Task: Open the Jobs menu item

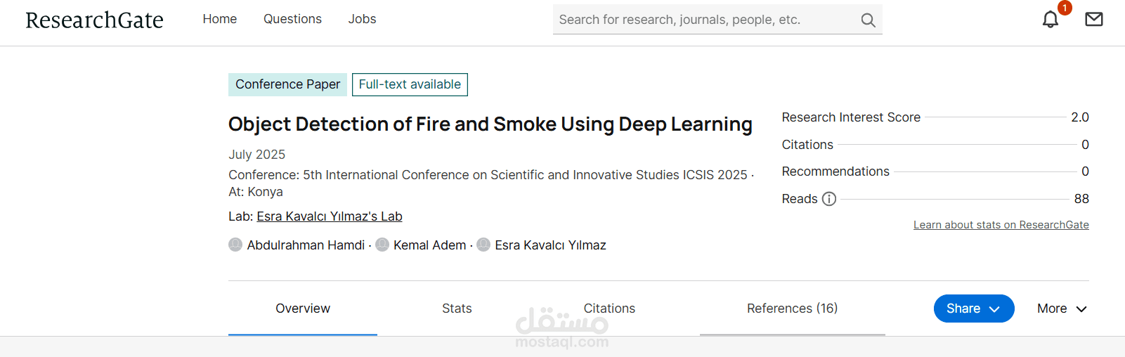Action: [x=362, y=19]
